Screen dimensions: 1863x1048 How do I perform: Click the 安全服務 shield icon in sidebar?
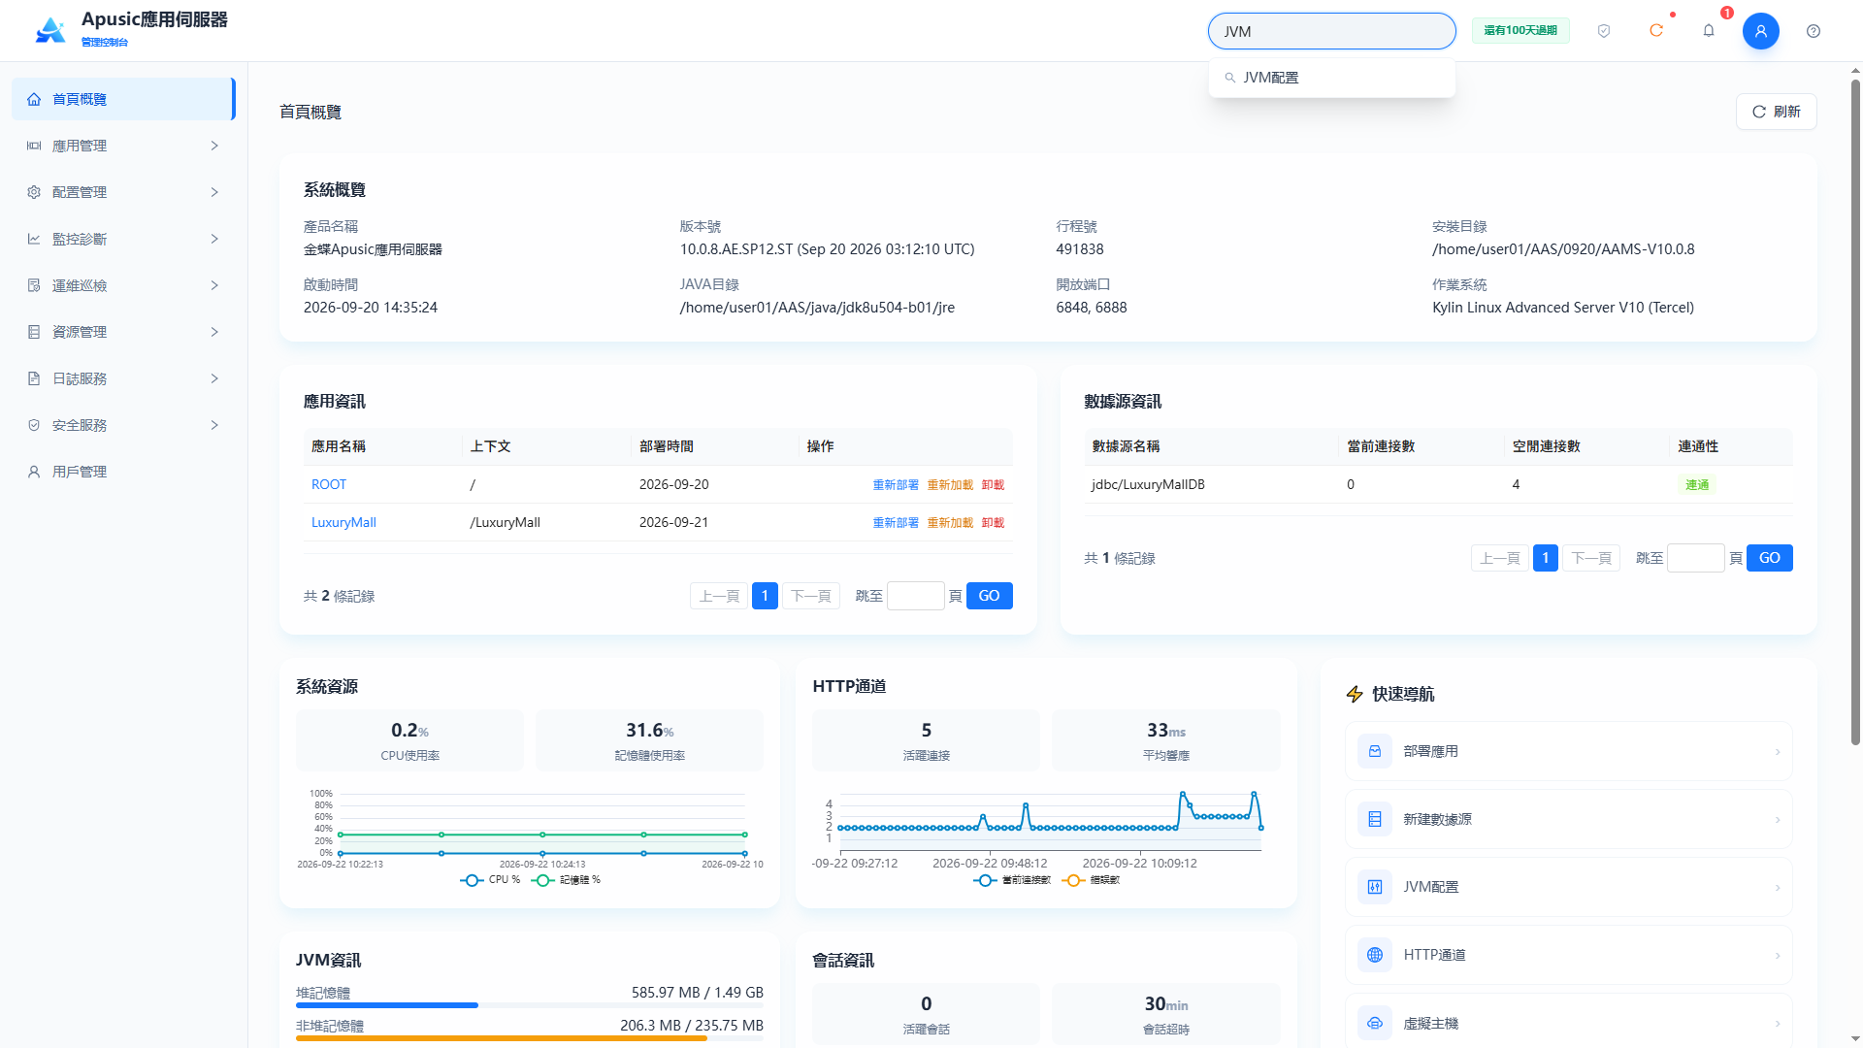(x=34, y=425)
